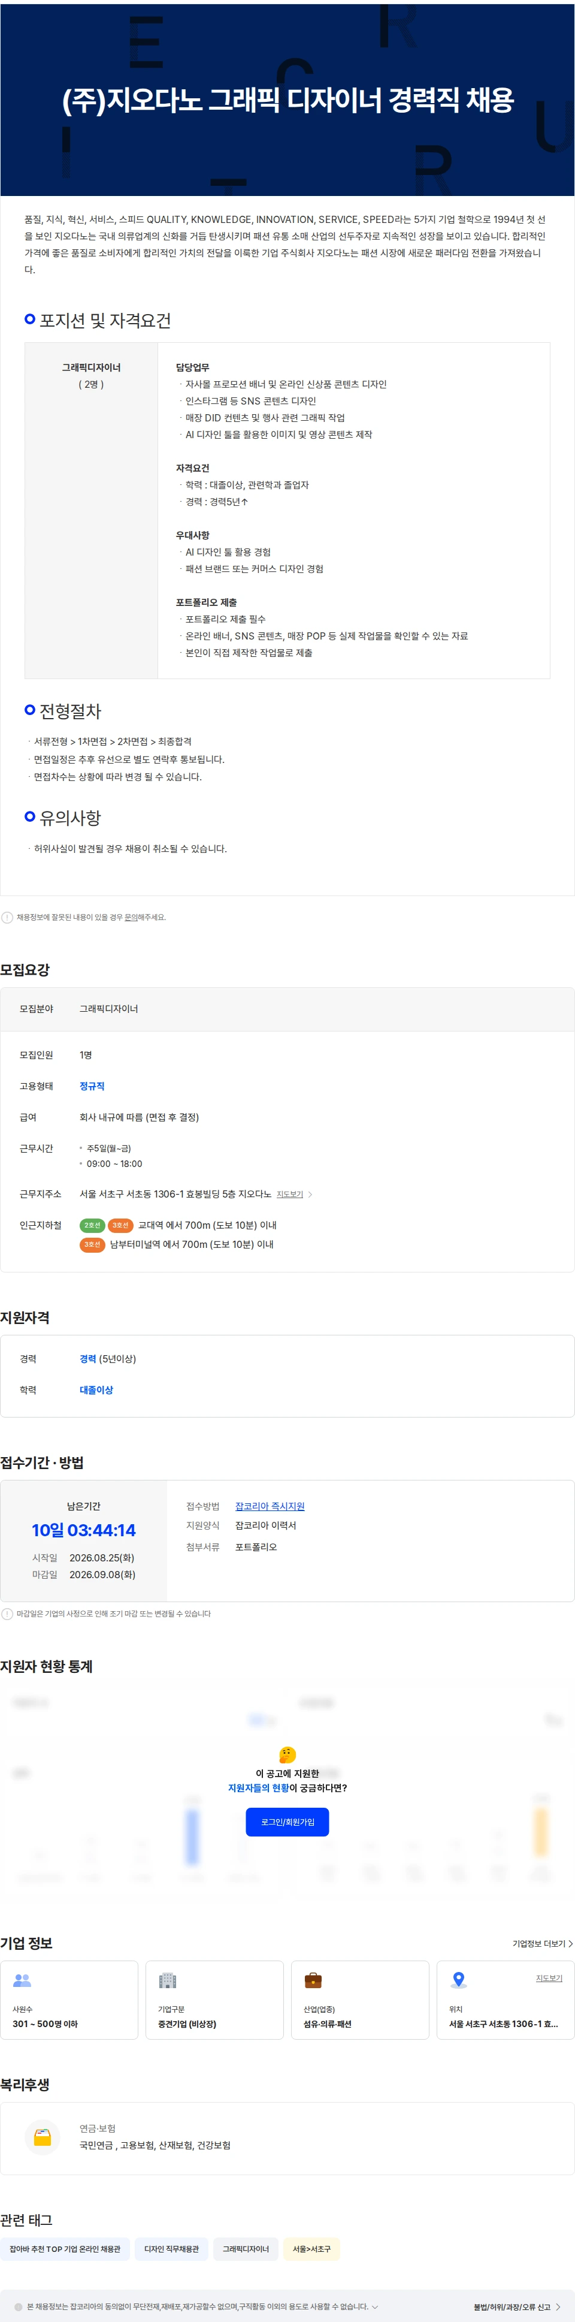Click the 3호선 badge in the 교대역 row
The height and width of the screenshot is (2322, 575).
click(121, 1225)
